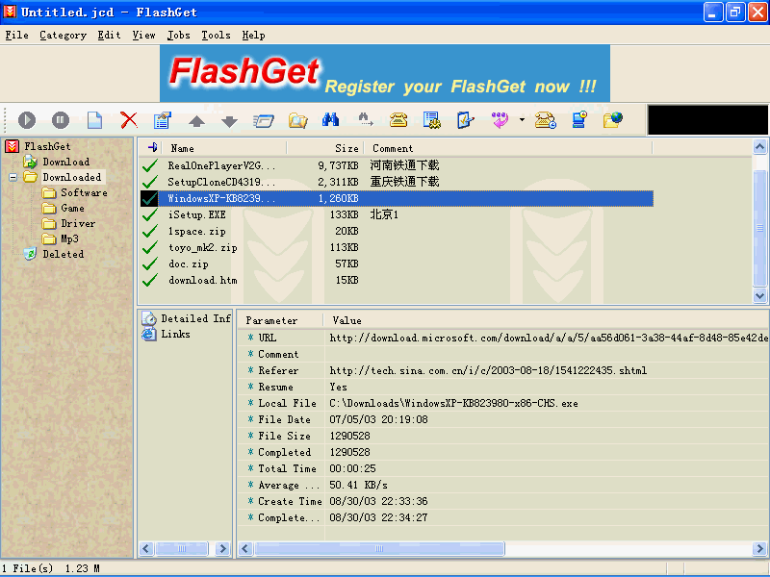
Task: Select the Deleted recycle category
Action: [63, 254]
